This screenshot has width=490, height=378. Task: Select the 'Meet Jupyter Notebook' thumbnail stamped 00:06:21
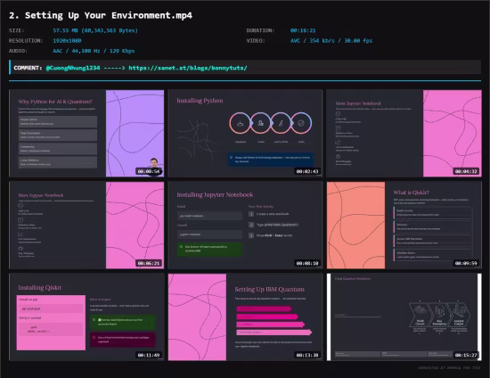click(86, 226)
